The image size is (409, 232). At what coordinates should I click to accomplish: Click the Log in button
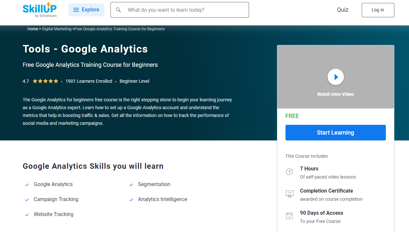point(378,10)
